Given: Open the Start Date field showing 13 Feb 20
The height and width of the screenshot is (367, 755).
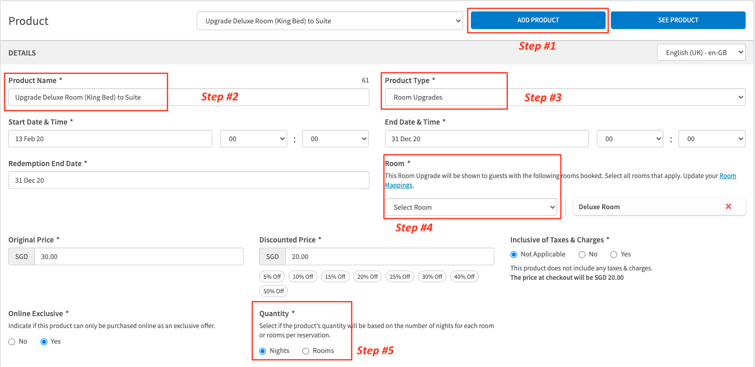Looking at the screenshot, I should 110,139.
